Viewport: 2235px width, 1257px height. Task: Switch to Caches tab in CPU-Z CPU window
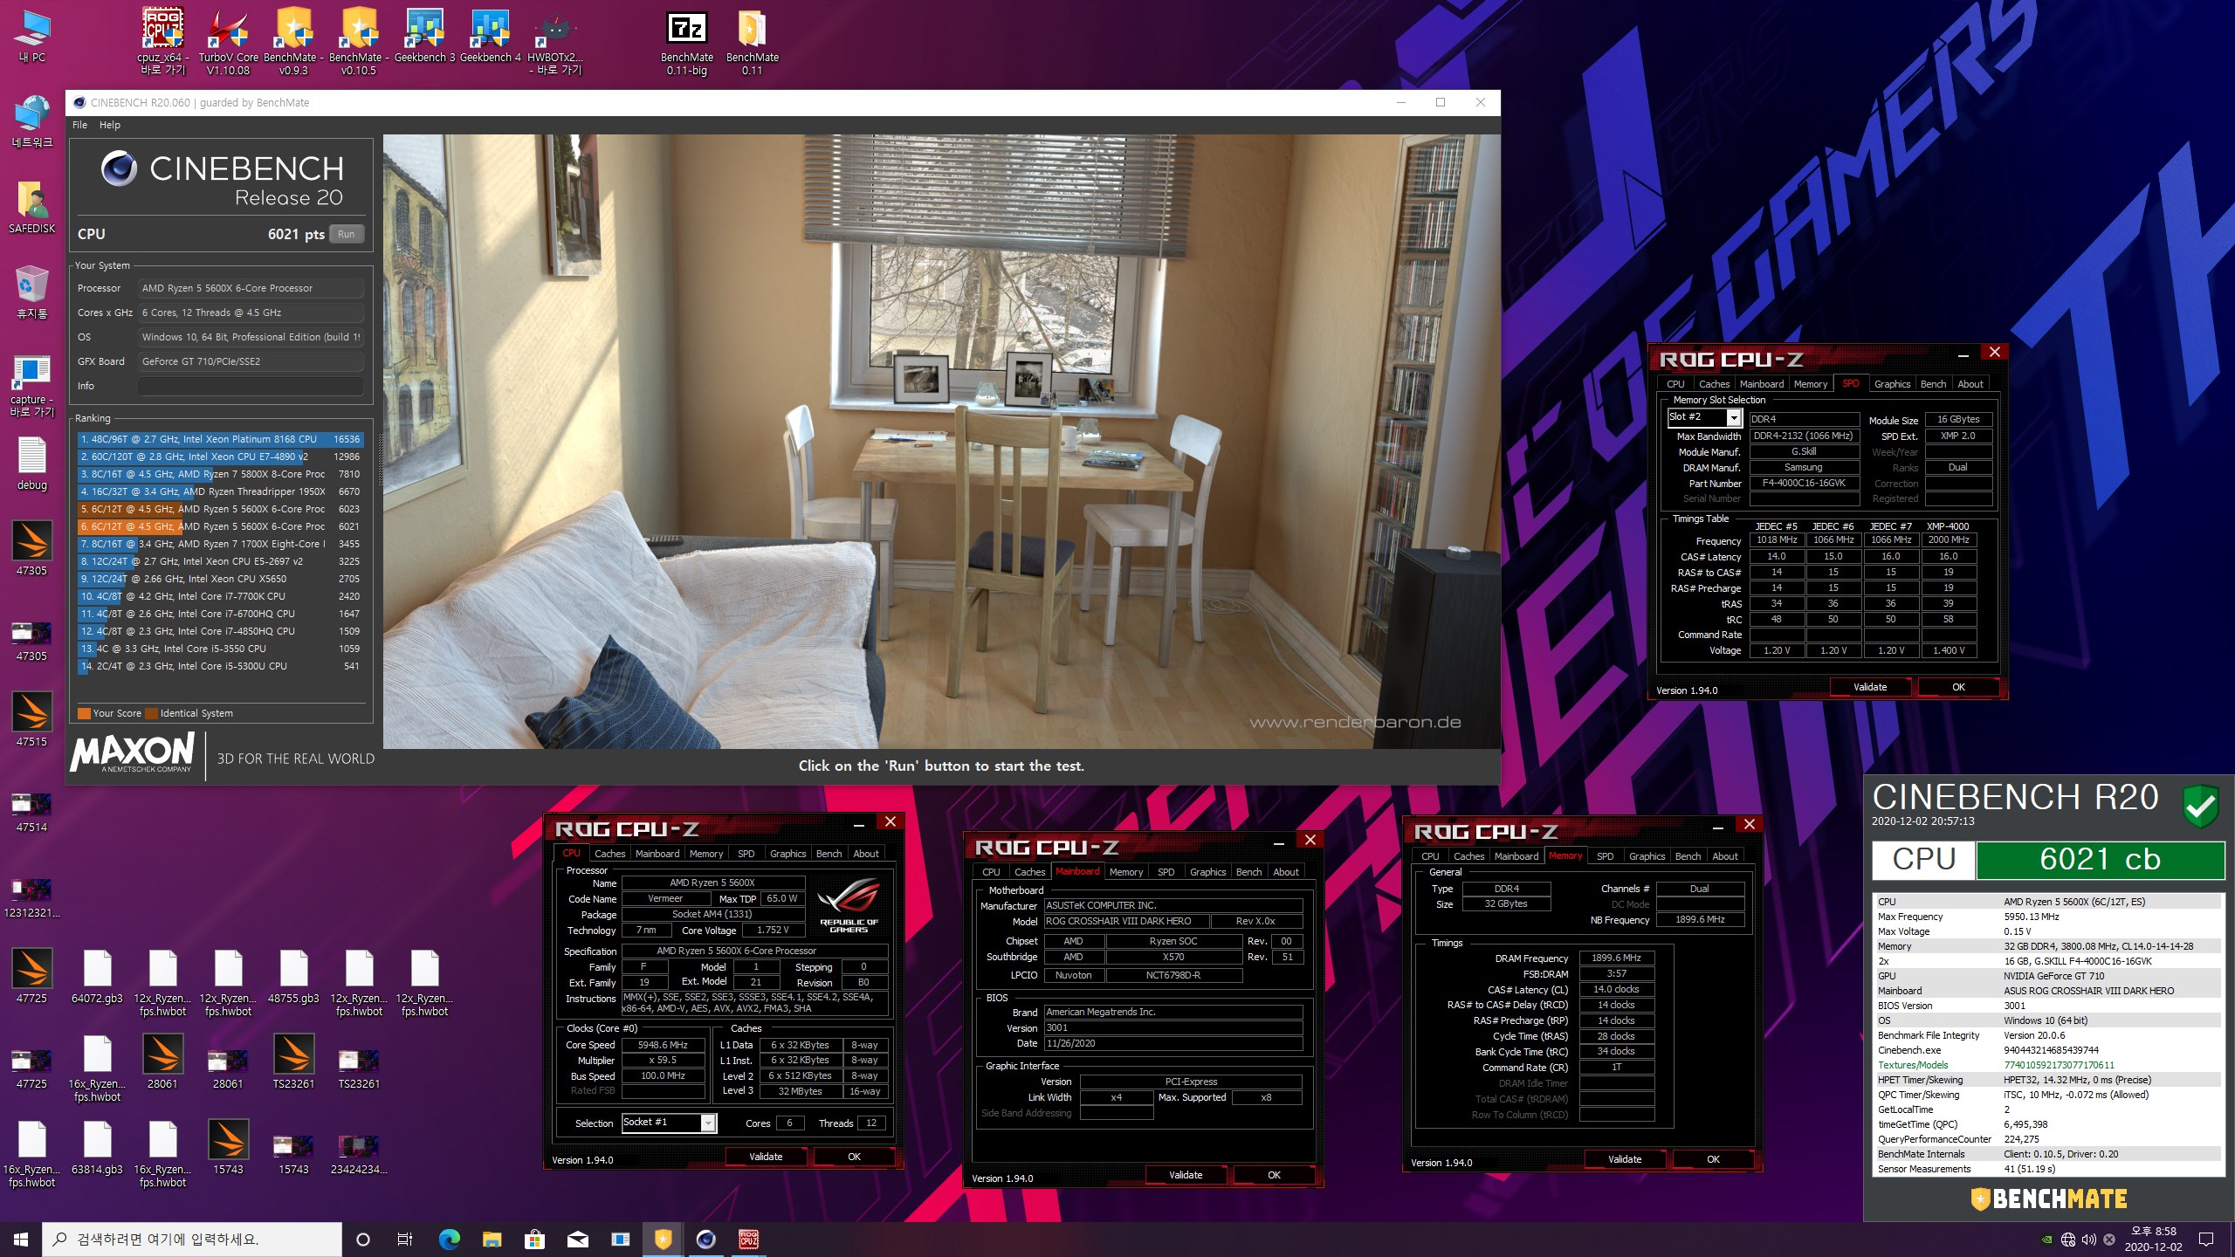click(x=609, y=854)
